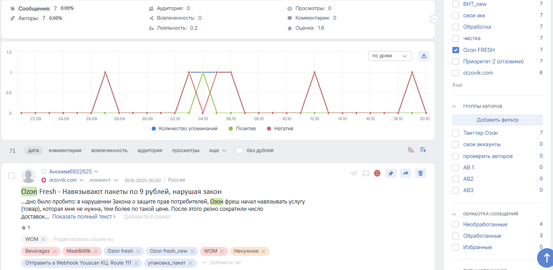The image size is (553, 270).
Task: Share the post with the arrow icon
Action: tap(406, 173)
